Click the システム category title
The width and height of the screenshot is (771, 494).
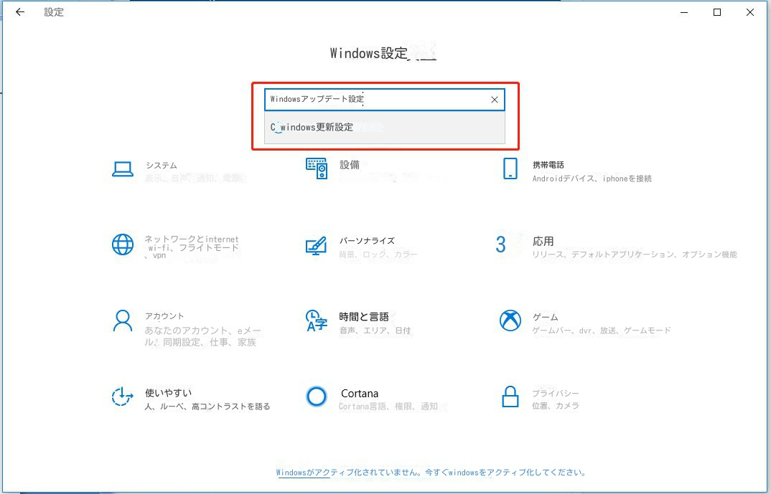click(x=162, y=166)
